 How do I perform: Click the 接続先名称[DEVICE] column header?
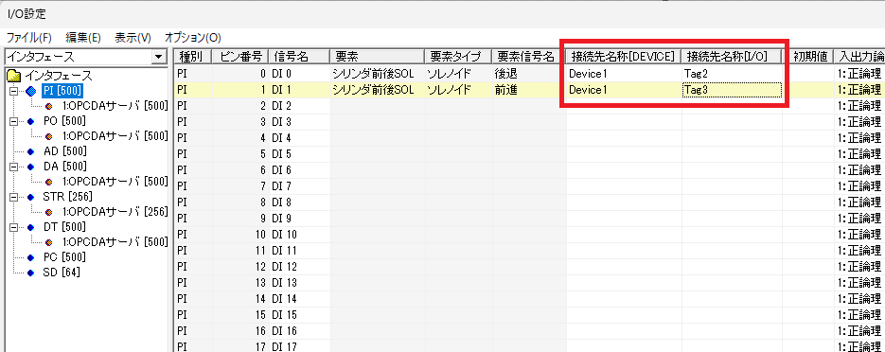(x=623, y=57)
